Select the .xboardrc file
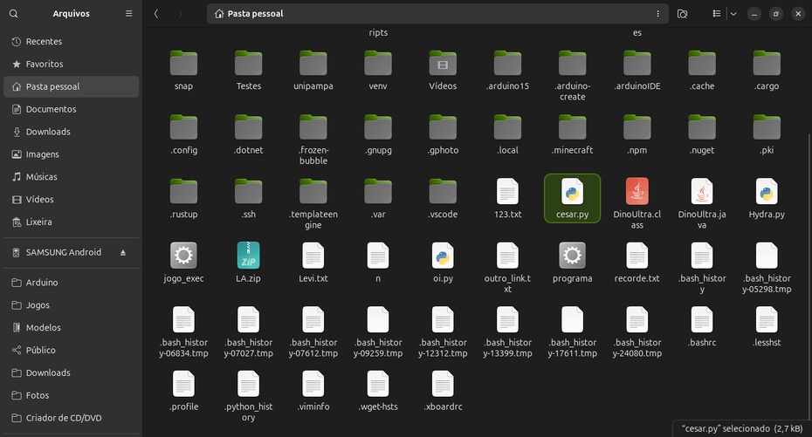Image resolution: width=812 pixels, height=437 pixels. [443, 391]
